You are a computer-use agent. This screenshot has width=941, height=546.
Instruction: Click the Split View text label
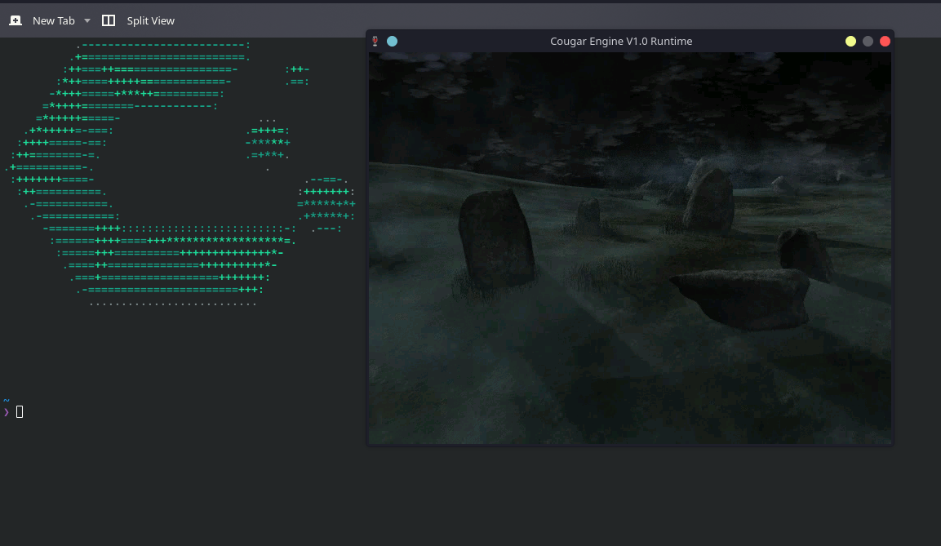coord(150,20)
